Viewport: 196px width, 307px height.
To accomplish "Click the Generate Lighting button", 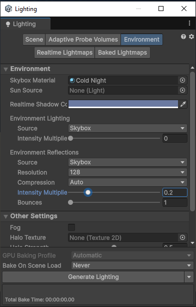I will click(x=93, y=277).
